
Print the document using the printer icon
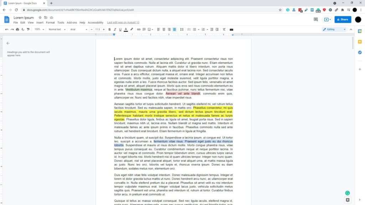point(17,30)
